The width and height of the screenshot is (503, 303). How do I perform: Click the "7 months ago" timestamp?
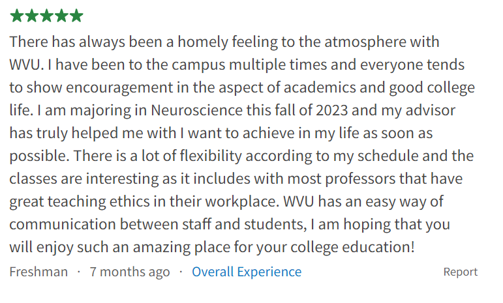click(130, 272)
